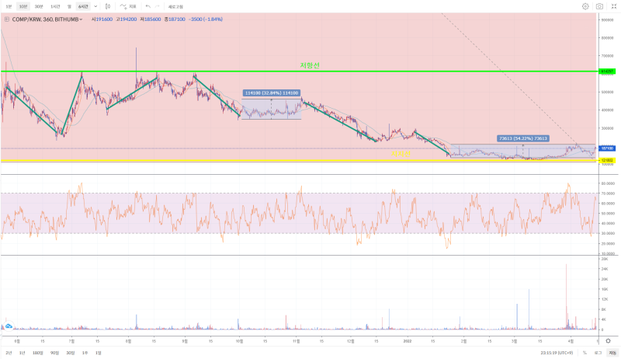Redo the chart action
The height and width of the screenshot is (359, 621).
click(x=158, y=6)
